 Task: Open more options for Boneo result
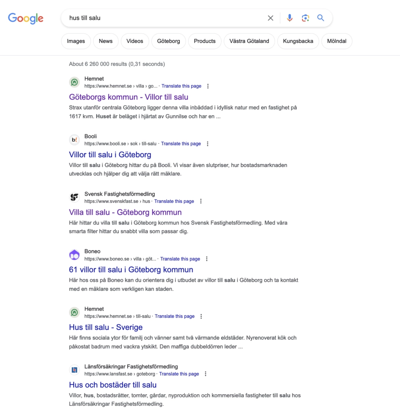207,259
